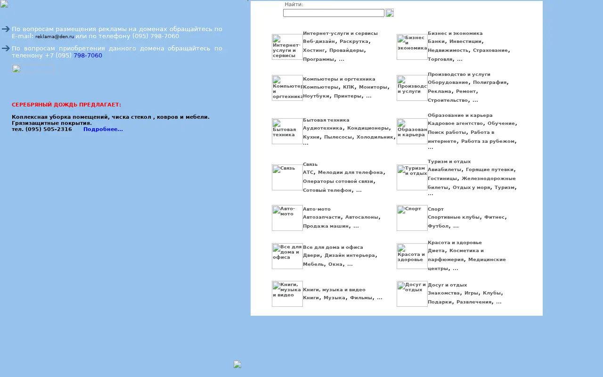Image resolution: width=603 pixels, height=377 pixels.
Task: Open the Горящие путевки link
Action: pos(490,170)
